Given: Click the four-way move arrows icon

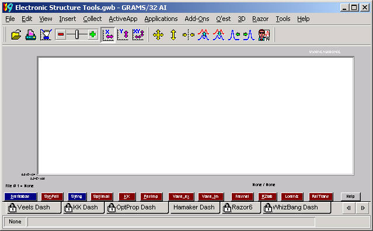Looking at the screenshot, I should (158, 35).
